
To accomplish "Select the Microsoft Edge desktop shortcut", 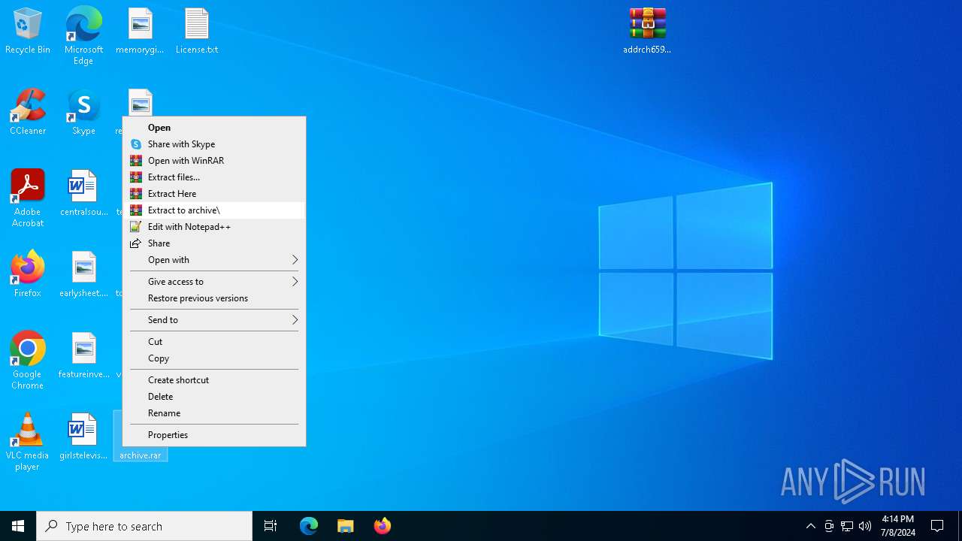I will coord(83,35).
